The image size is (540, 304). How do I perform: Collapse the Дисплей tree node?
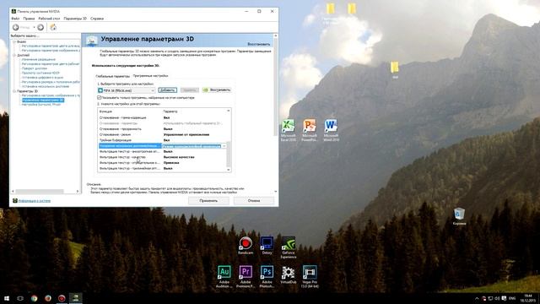click(14, 55)
